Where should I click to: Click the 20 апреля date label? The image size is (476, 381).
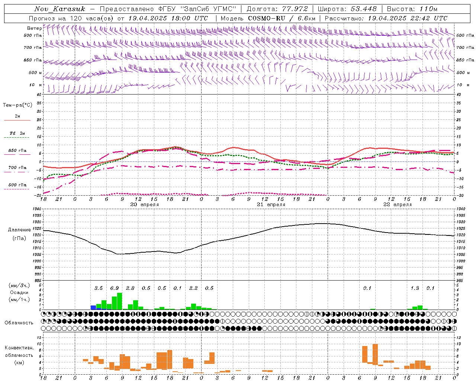point(144,205)
